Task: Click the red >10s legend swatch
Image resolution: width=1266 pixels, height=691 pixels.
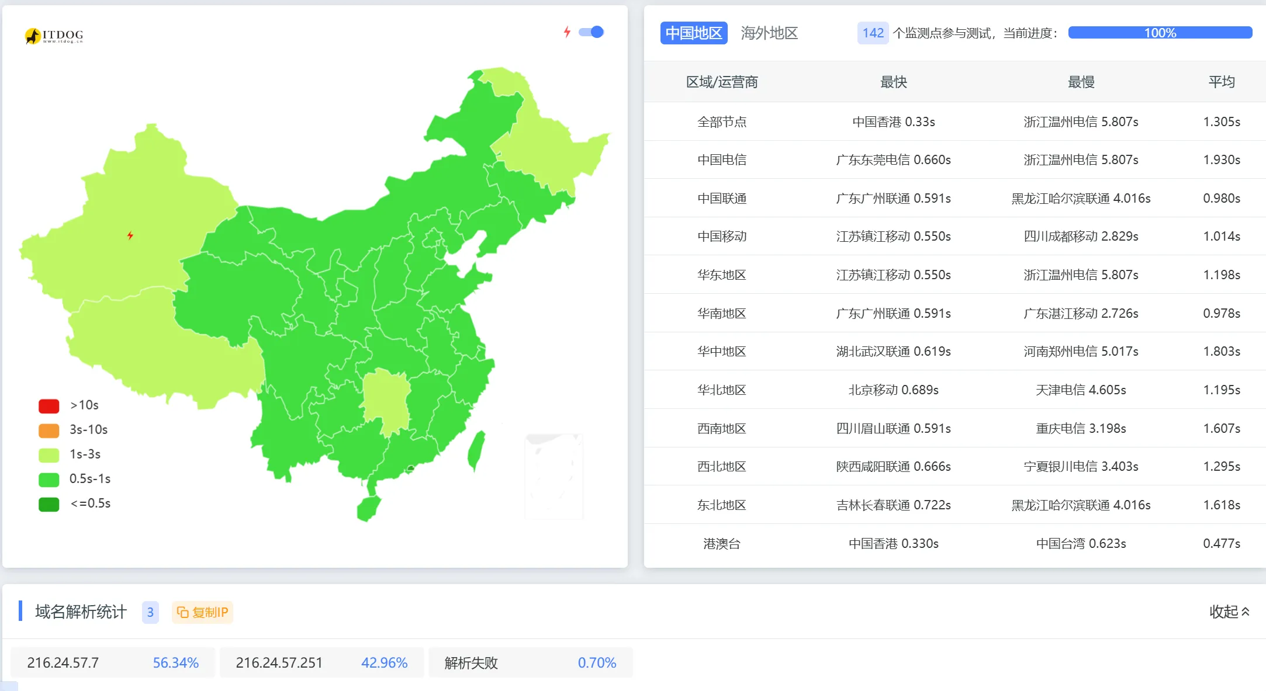Action: [49, 405]
